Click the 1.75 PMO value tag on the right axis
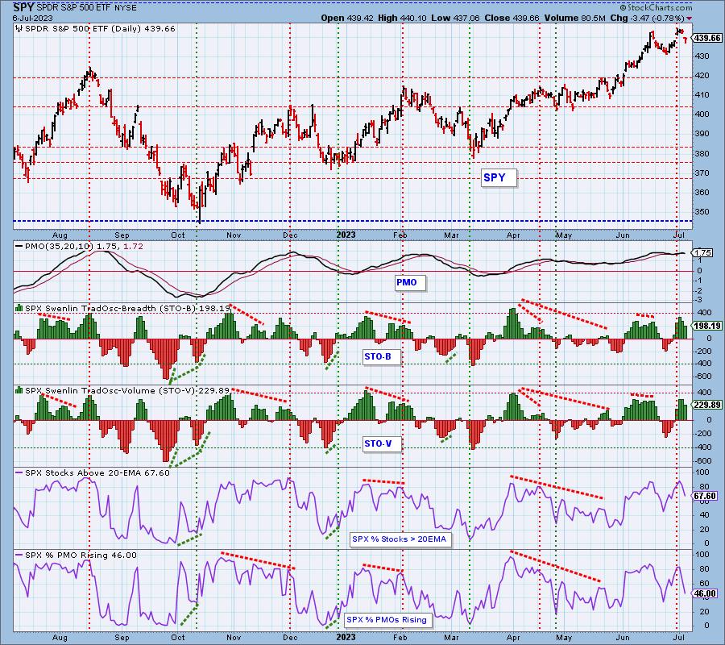This screenshot has width=725, height=645. click(x=702, y=252)
